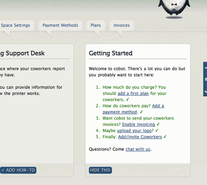Click the 'add a first plan' link
This screenshot has height=185, width=207.
click(x=133, y=93)
